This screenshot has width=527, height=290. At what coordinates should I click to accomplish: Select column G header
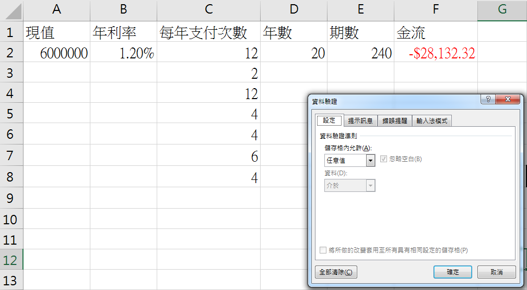point(502,10)
